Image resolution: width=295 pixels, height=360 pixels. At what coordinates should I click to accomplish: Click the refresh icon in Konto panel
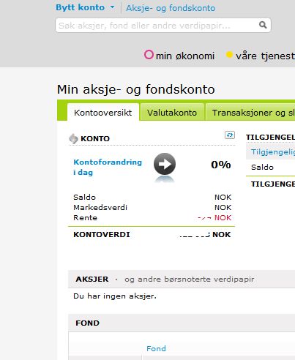click(230, 135)
